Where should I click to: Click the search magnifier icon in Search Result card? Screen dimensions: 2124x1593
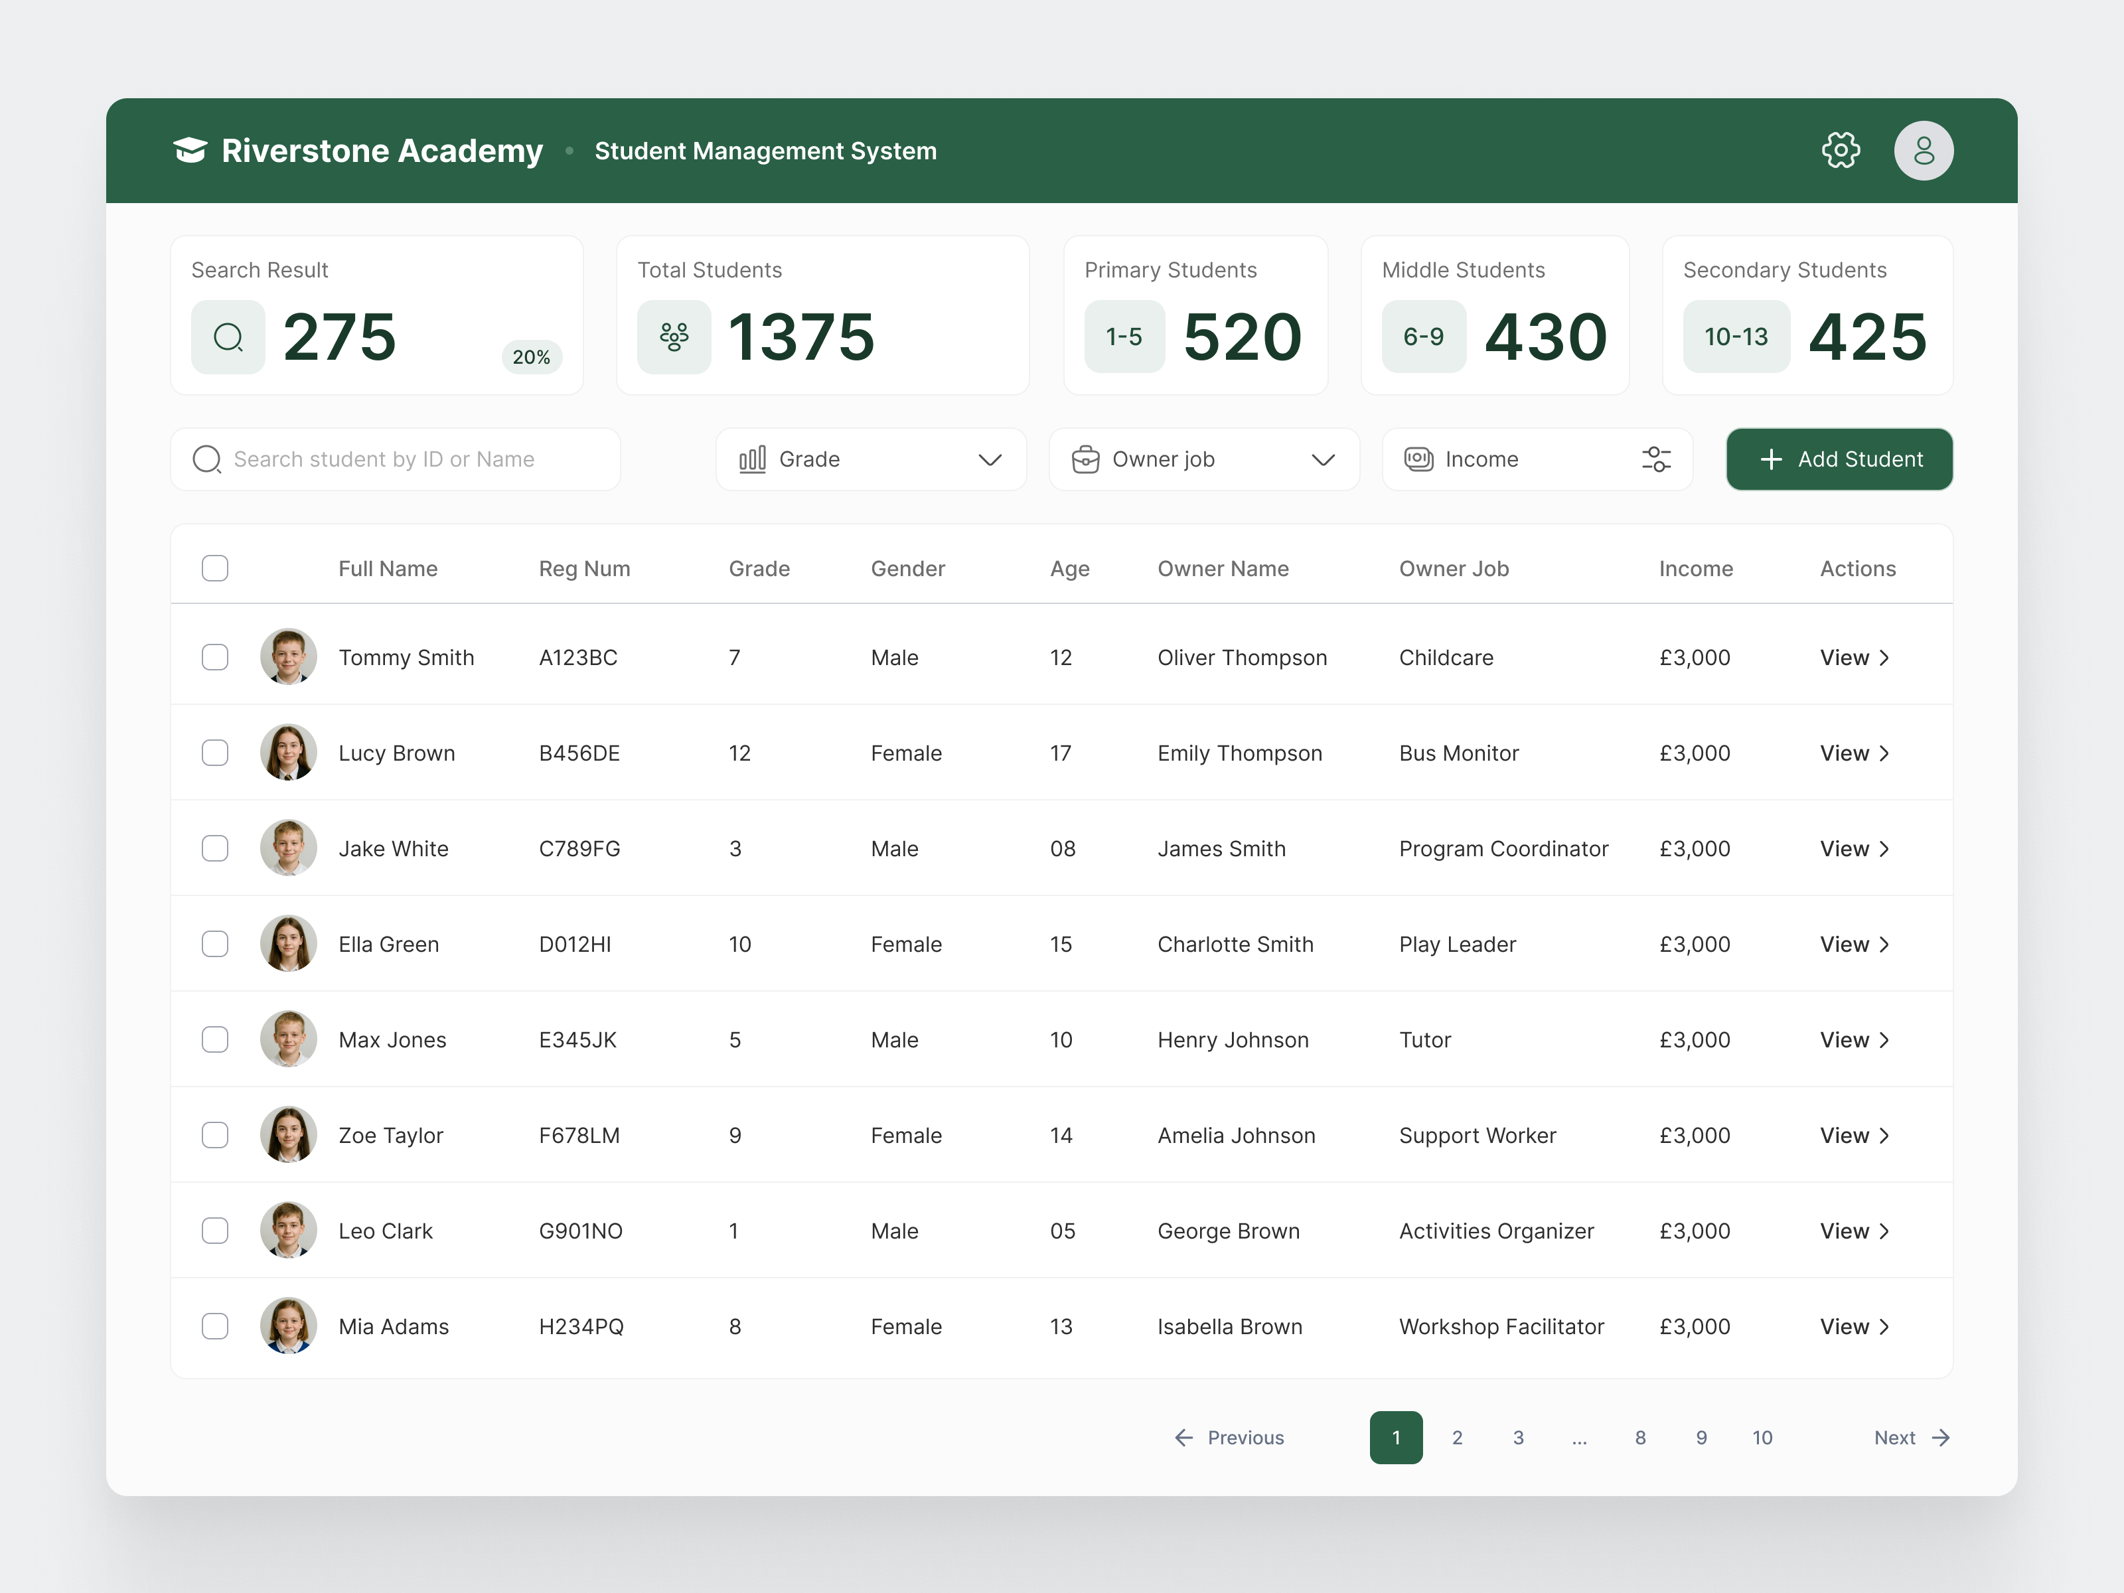coord(228,337)
